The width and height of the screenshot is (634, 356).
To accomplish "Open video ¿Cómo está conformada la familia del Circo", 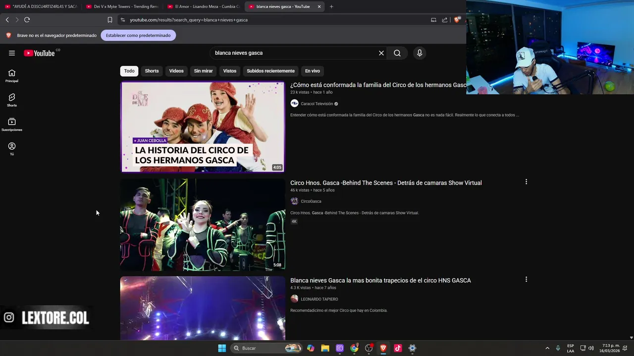I will point(378,85).
